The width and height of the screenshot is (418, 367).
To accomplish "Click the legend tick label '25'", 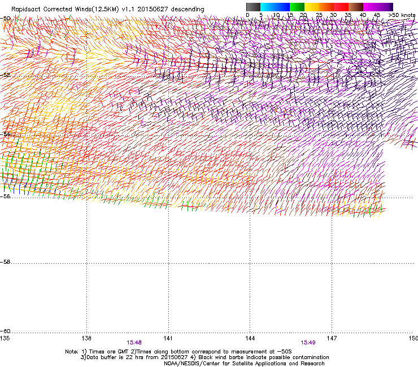I will [x=319, y=15].
